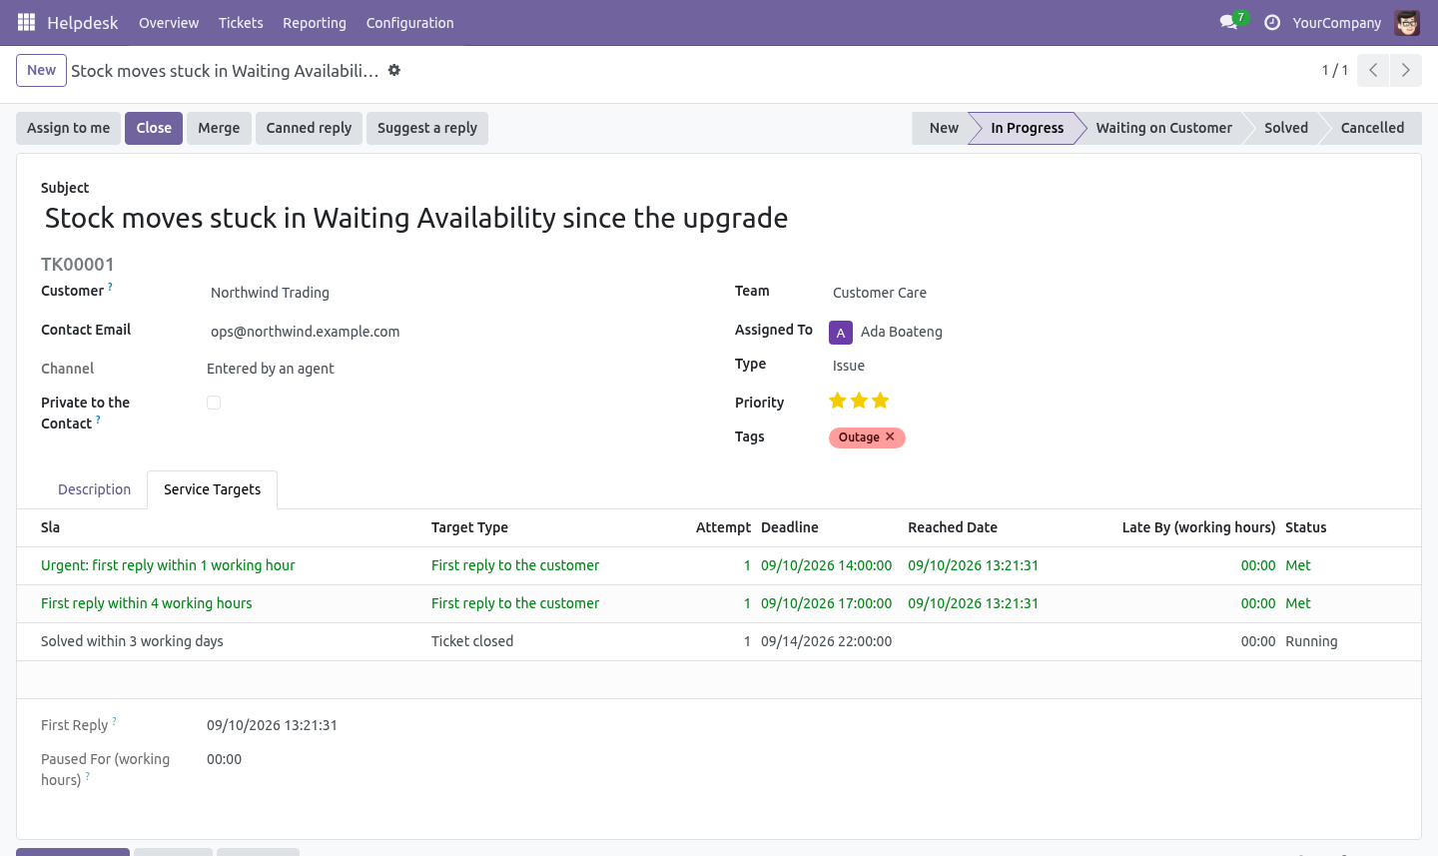The height and width of the screenshot is (856, 1438).
Task: Set stage to Cancelled
Action: coord(1372,128)
